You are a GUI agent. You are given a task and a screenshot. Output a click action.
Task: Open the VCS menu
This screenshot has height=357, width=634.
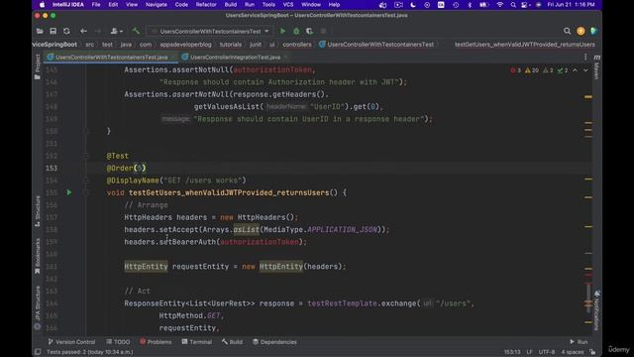(x=288, y=5)
